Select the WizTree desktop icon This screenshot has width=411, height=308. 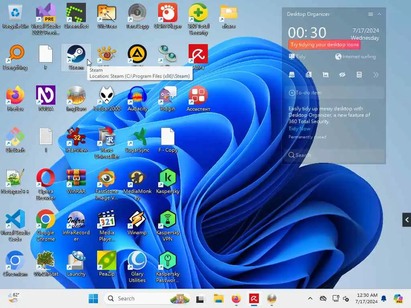click(x=107, y=16)
